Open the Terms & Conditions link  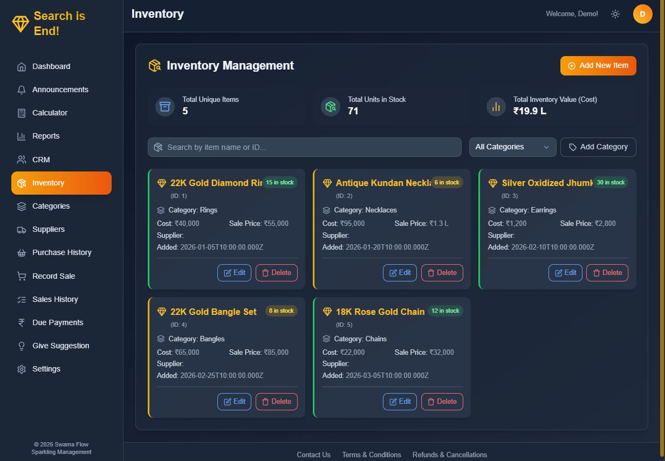371,455
